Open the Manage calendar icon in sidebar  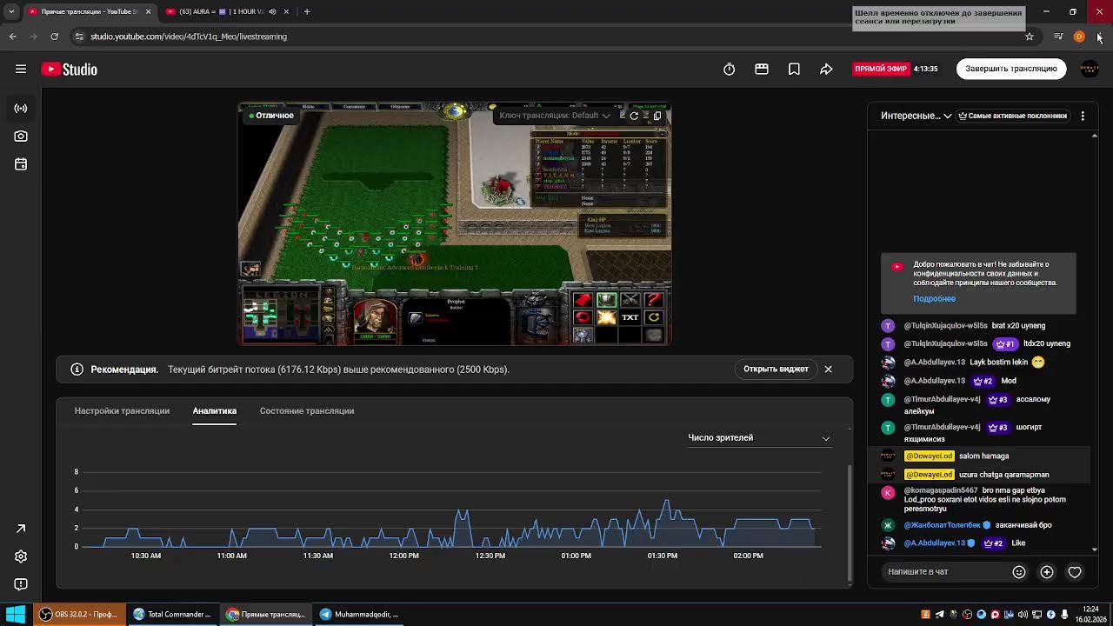[21, 164]
